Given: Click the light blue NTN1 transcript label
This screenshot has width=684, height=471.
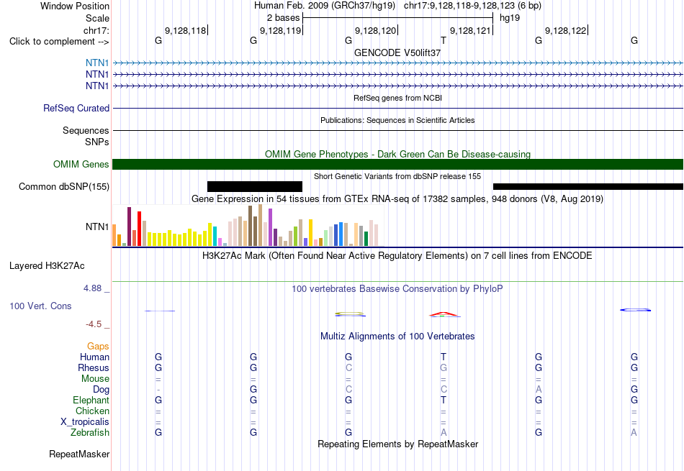Looking at the screenshot, I should pyautogui.click(x=97, y=63).
